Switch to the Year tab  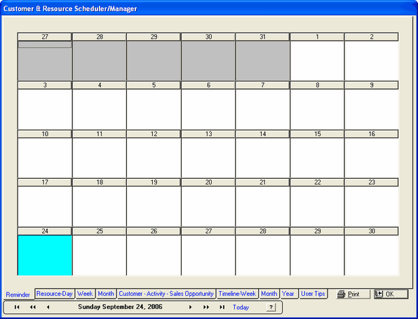[288, 294]
